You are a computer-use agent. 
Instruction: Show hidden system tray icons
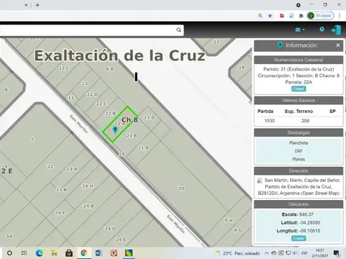tap(267, 253)
